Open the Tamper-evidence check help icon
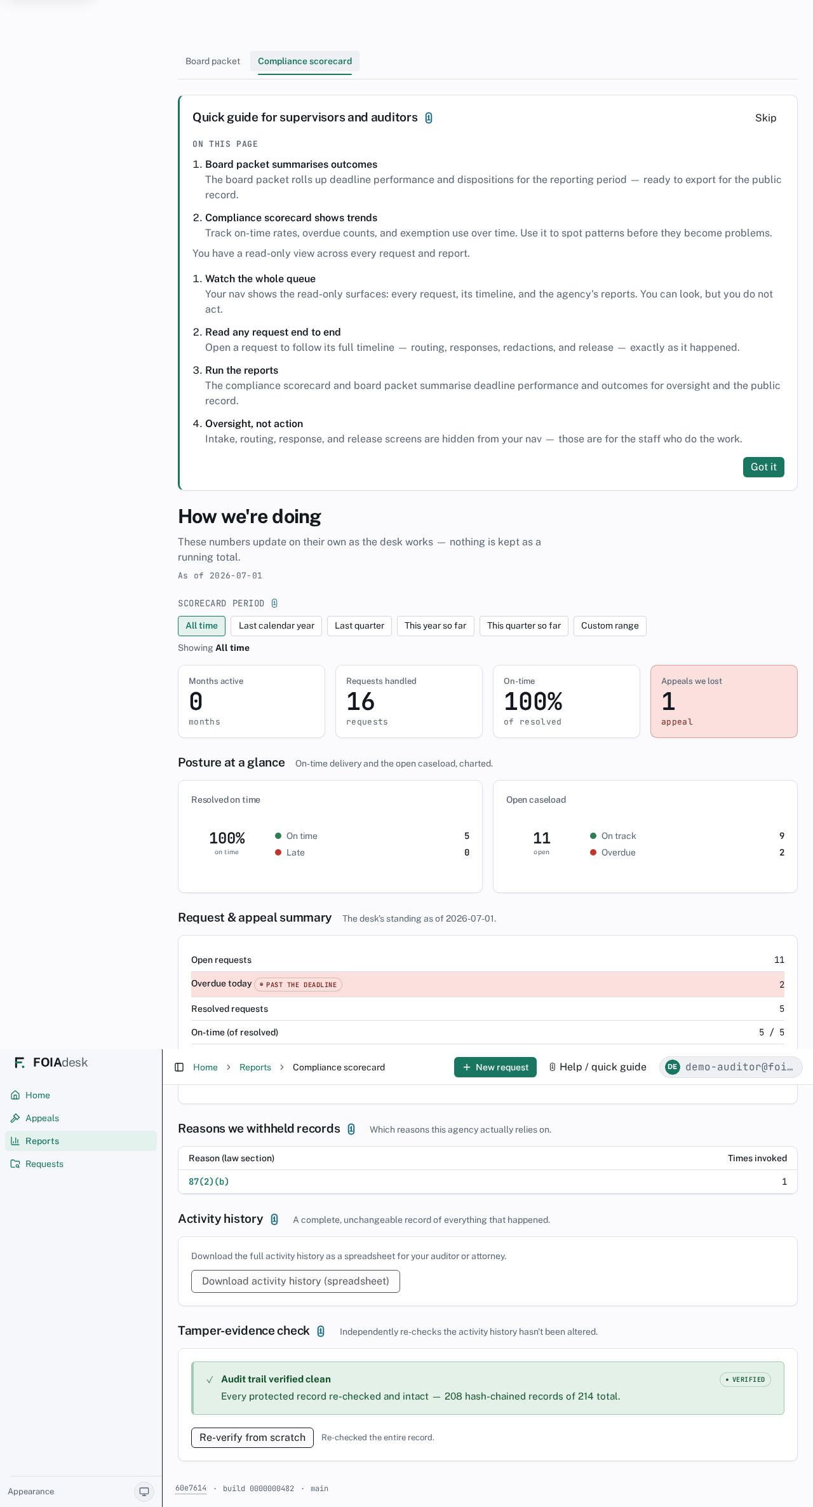 [321, 1331]
